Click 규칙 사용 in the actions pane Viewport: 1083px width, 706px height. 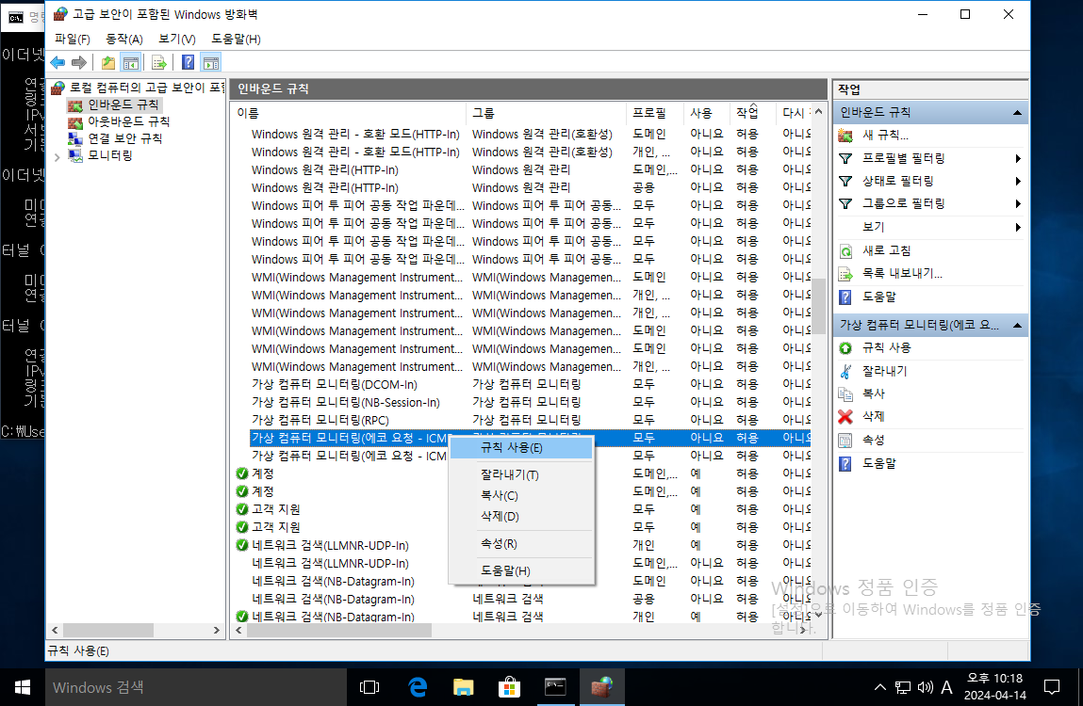tap(886, 348)
